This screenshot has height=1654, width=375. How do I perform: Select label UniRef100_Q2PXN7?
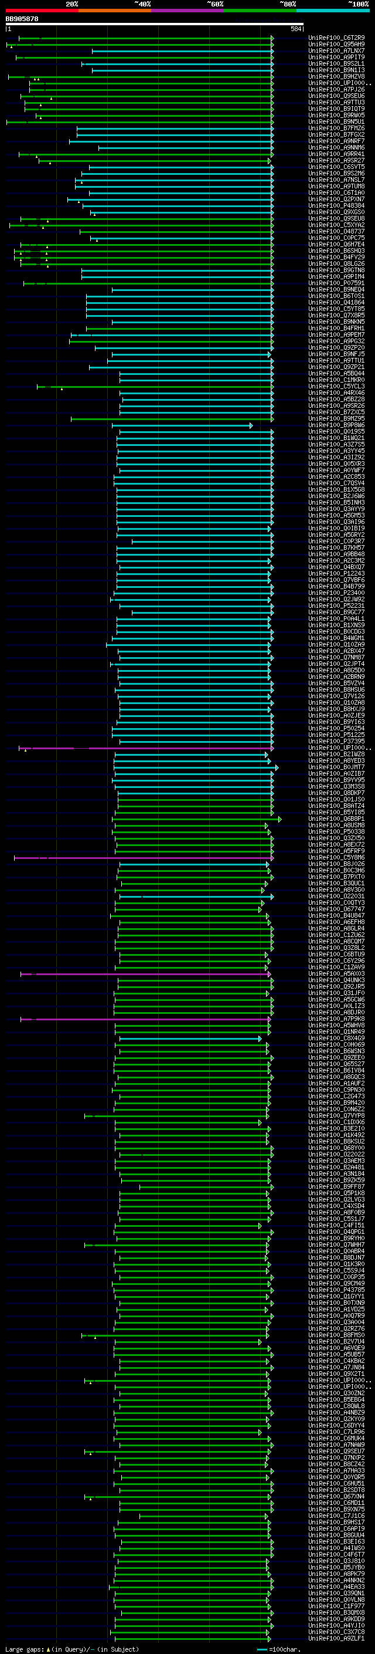click(336, 199)
